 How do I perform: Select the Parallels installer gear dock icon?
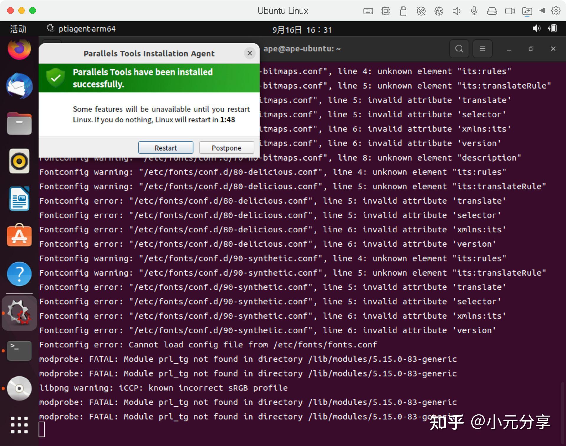coord(19,313)
